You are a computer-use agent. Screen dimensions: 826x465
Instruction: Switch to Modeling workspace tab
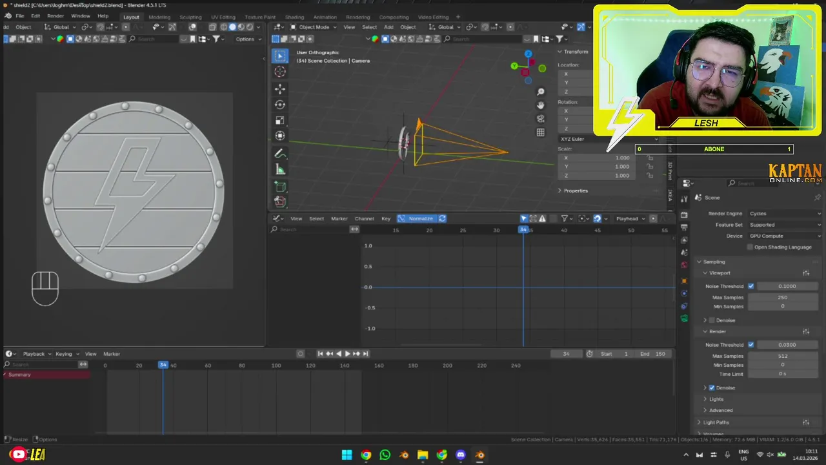[x=159, y=17]
